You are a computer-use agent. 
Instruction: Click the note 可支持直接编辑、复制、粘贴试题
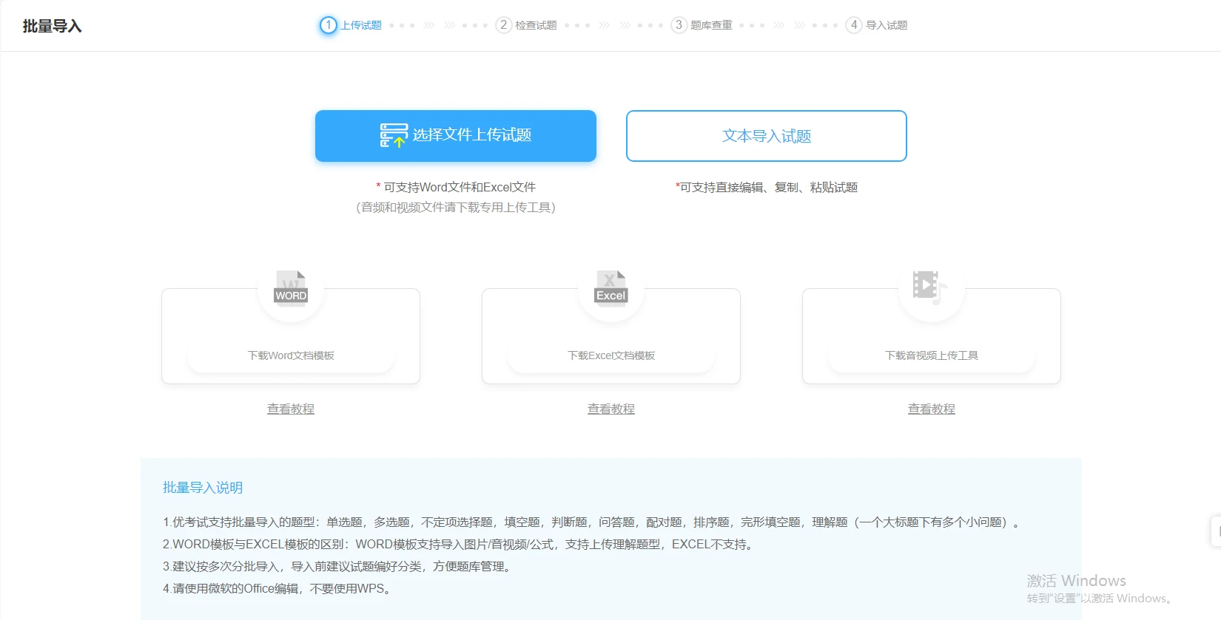[x=767, y=187]
